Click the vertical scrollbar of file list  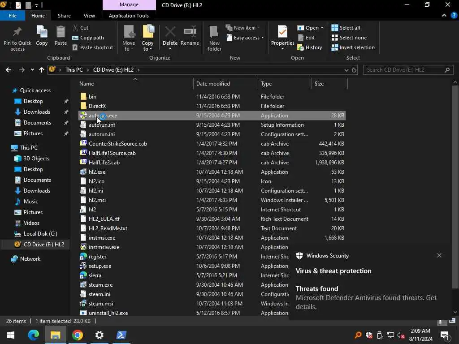point(455,187)
